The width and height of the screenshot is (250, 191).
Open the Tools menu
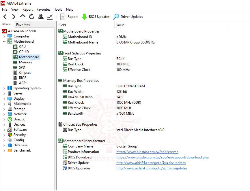(58, 10)
